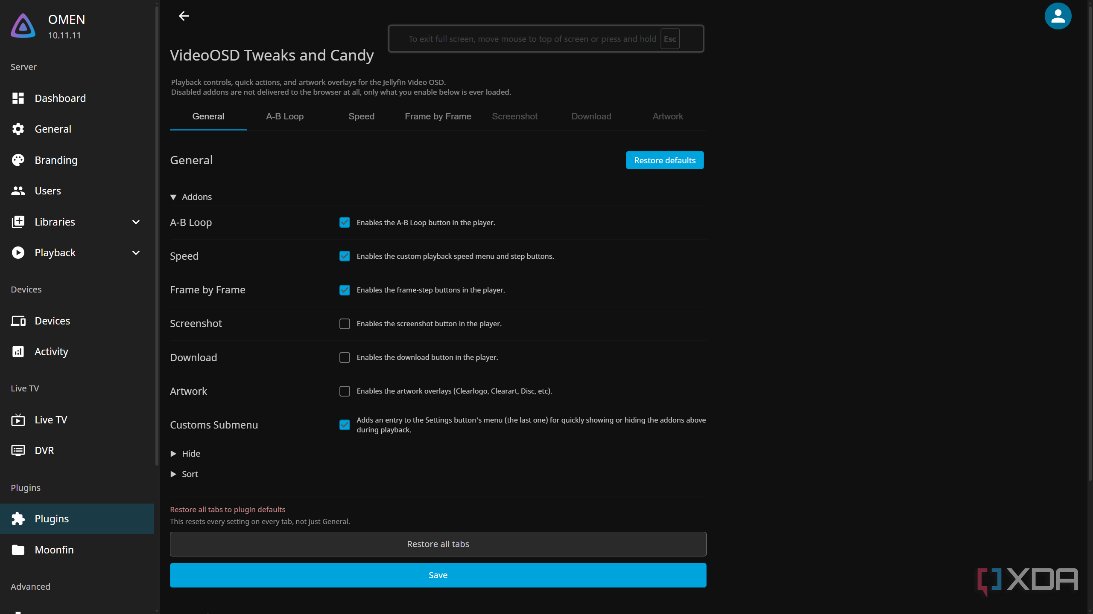Open General server settings link

[77, 129]
